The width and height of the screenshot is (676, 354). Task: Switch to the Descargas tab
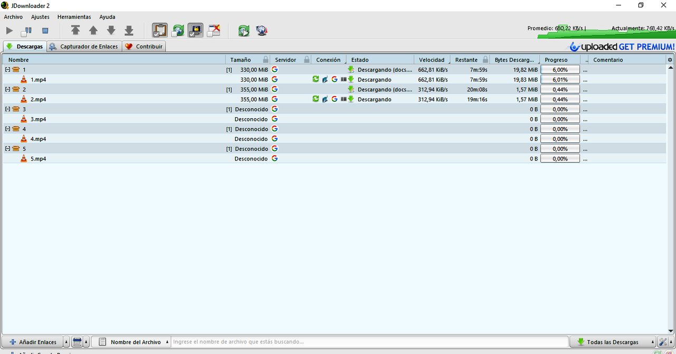point(24,46)
